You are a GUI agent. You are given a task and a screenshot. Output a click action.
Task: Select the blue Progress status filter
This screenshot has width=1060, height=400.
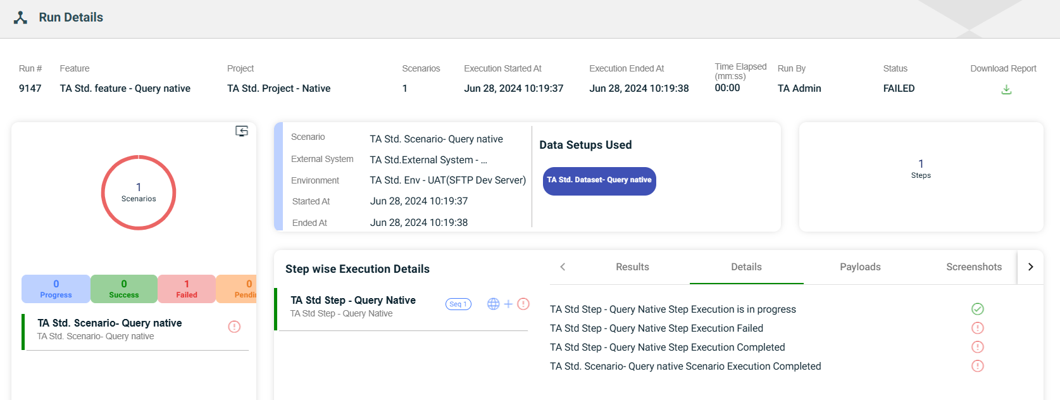pyautogui.click(x=56, y=289)
